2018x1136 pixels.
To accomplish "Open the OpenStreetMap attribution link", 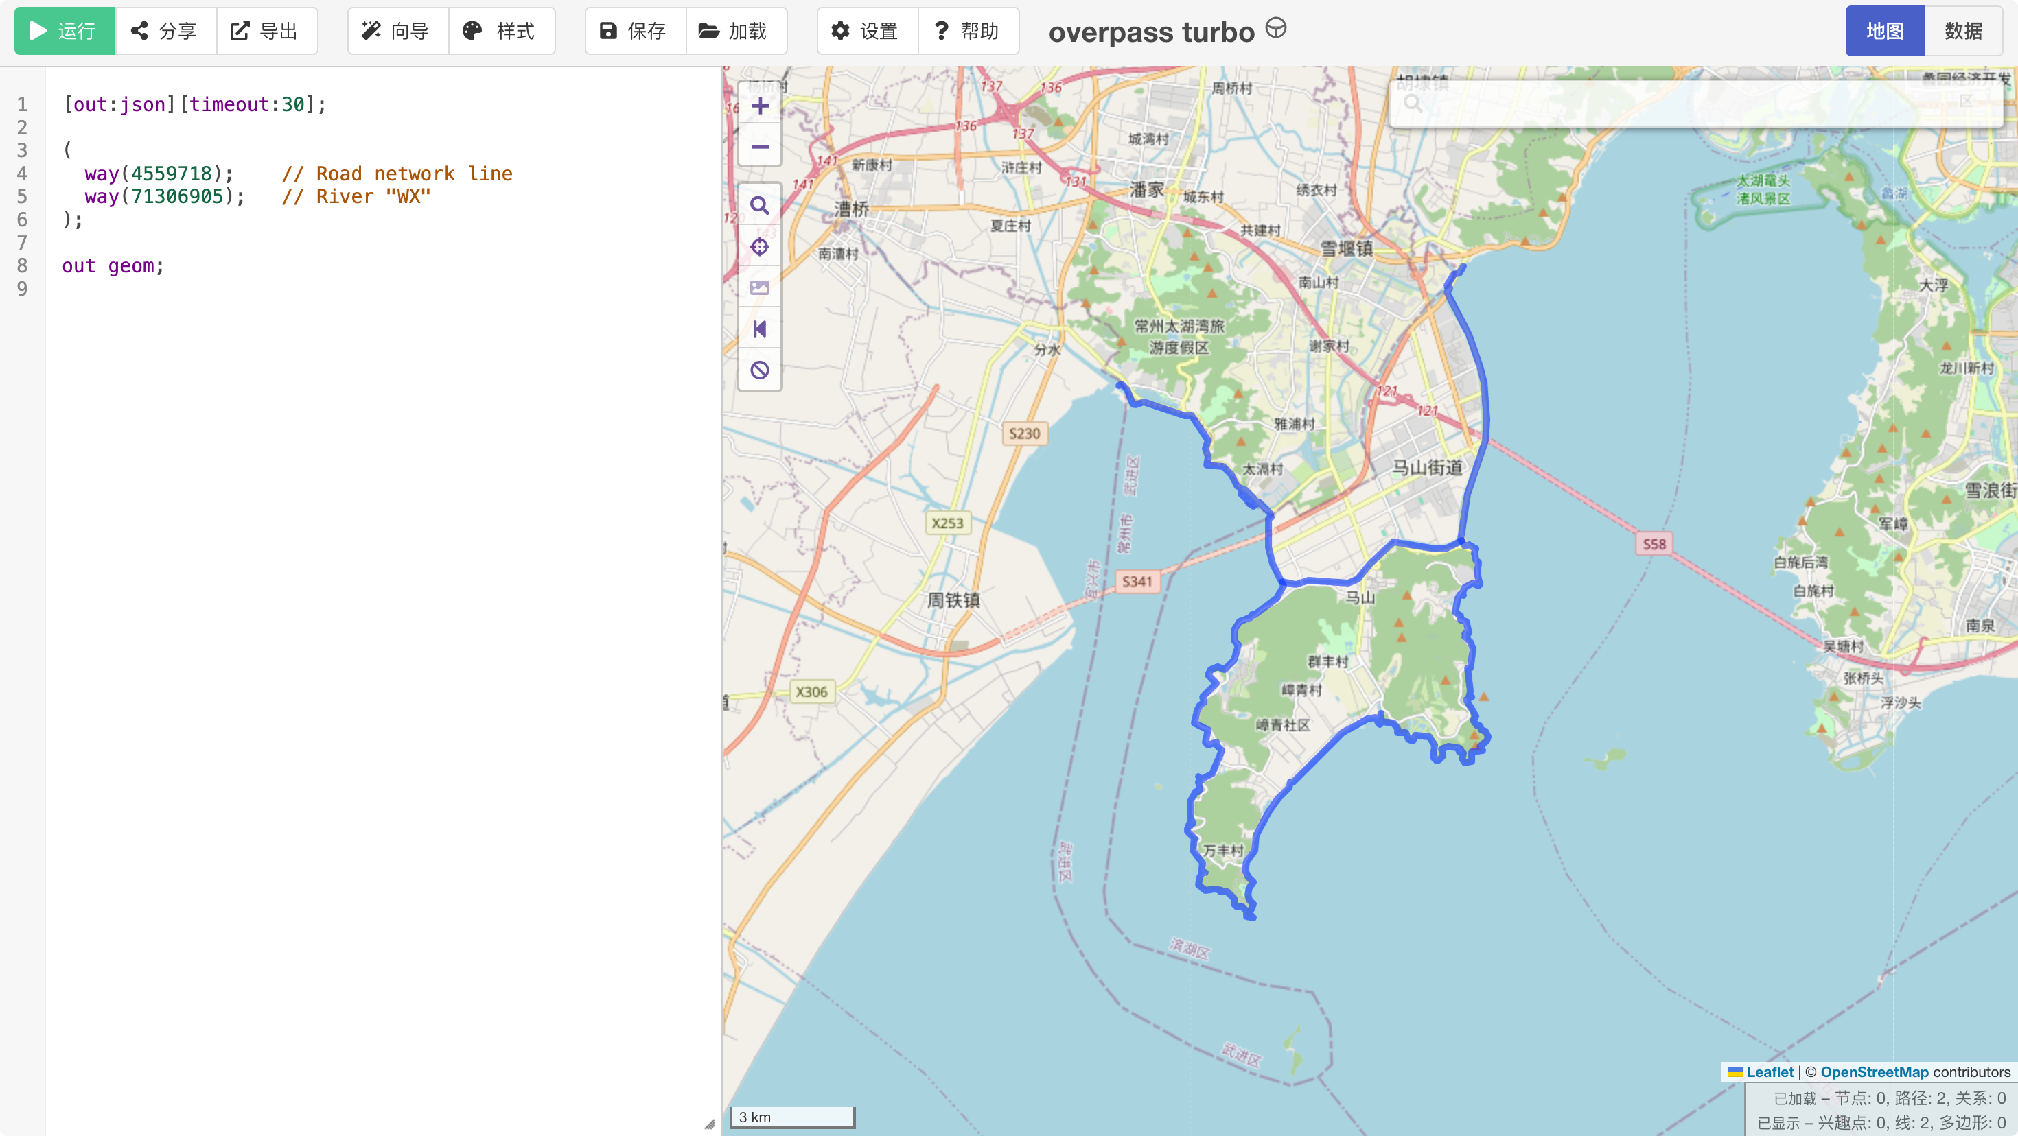I will (1874, 1072).
